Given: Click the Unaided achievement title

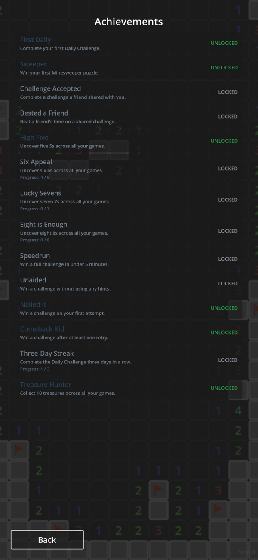Looking at the screenshot, I should 33,280.
